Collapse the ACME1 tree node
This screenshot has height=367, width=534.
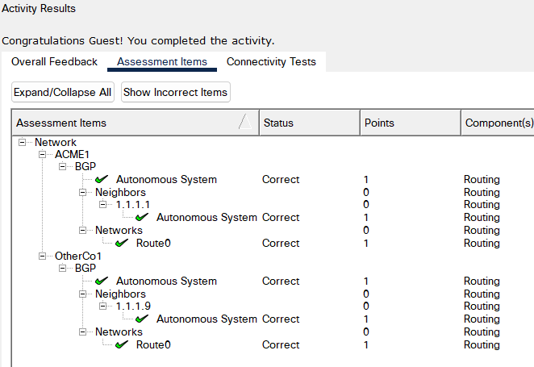point(42,154)
